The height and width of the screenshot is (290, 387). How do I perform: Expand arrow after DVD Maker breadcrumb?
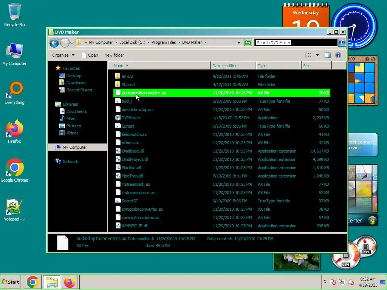click(205, 42)
